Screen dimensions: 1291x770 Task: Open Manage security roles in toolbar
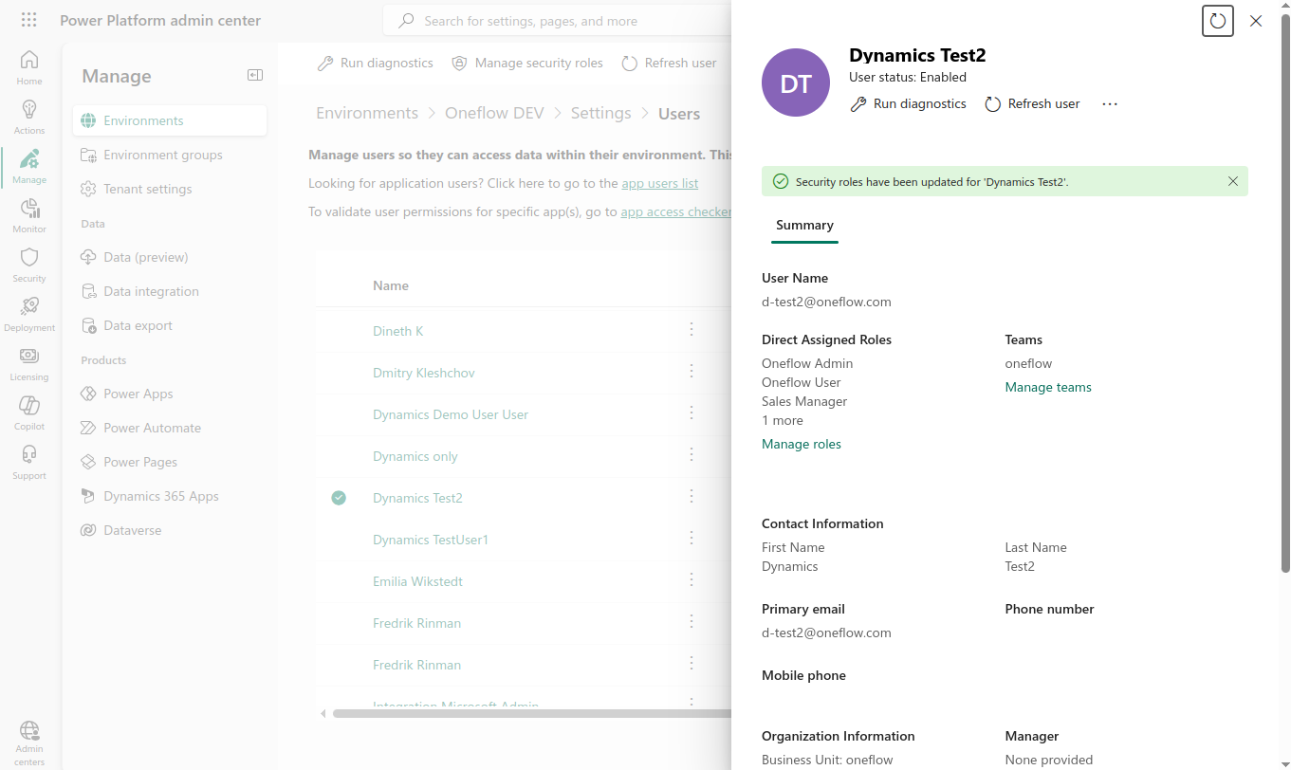tap(527, 64)
